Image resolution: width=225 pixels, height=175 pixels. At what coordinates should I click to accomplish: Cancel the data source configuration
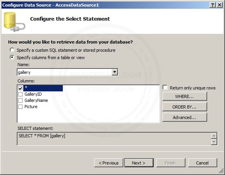pyautogui.click(x=202, y=163)
